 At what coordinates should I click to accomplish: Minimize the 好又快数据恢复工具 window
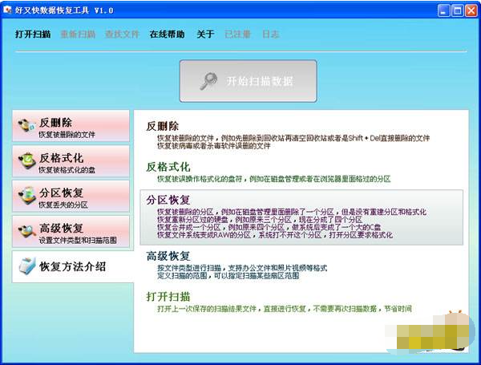click(x=439, y=10)
